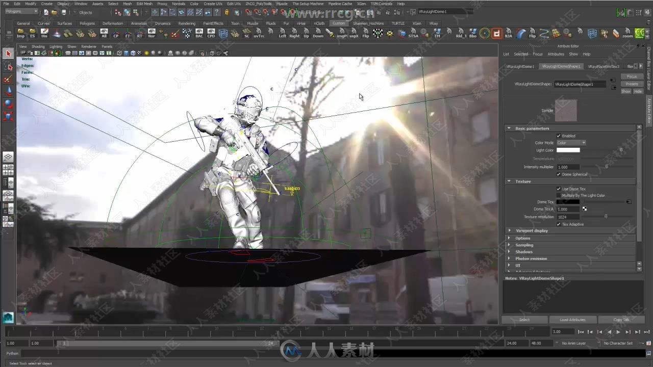The height and width of the screenshot is (367, 653).
Task: Open the Polygons menu set dropdown
Action: tap(21, 11)
